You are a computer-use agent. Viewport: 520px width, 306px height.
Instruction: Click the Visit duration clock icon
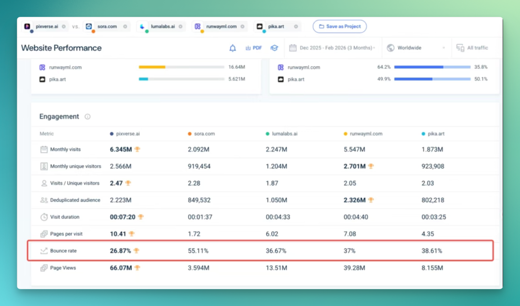pyautogui.click(x=44, y=217)
